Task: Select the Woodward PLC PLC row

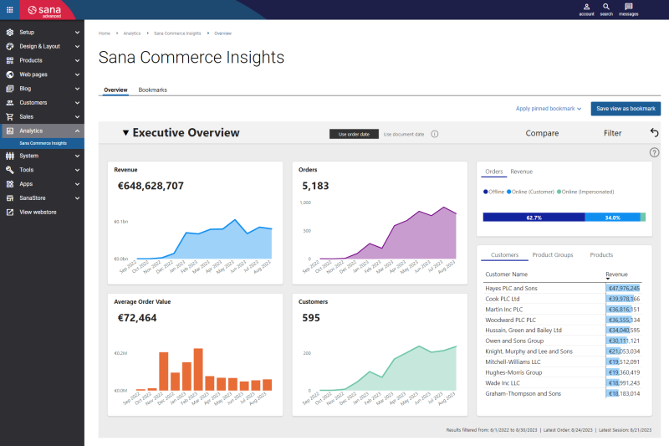Action: click(x=562, y=320)
